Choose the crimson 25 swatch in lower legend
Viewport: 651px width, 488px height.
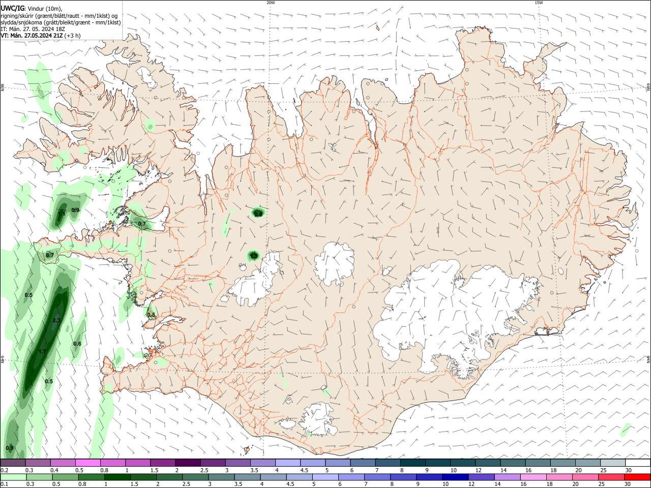point(611,477)
